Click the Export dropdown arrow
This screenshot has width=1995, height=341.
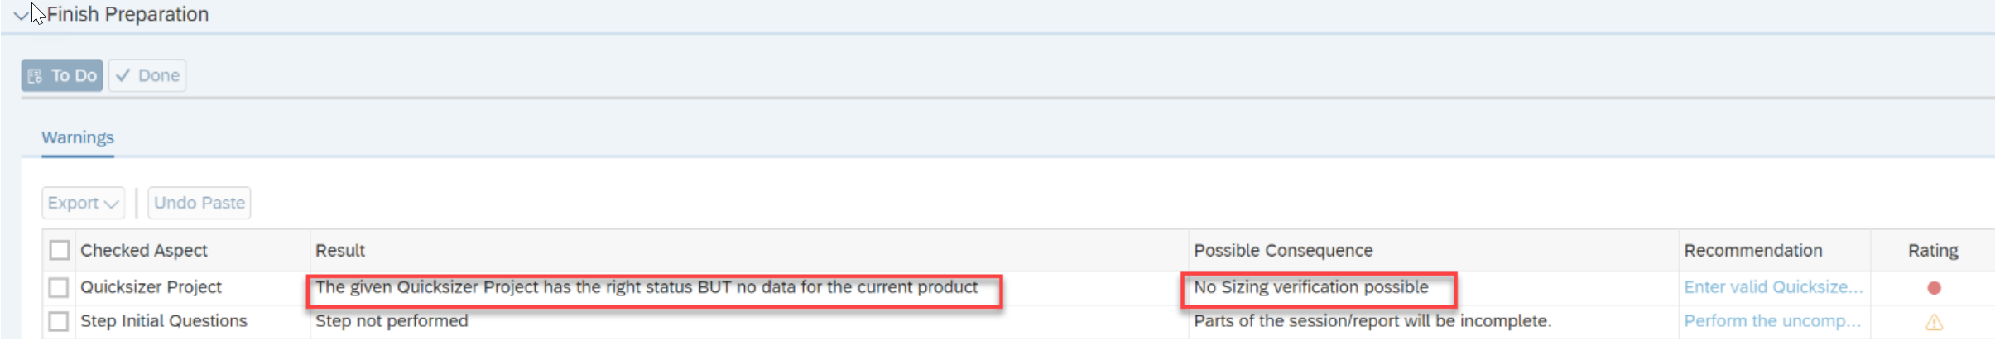click(x=112, y=204)
